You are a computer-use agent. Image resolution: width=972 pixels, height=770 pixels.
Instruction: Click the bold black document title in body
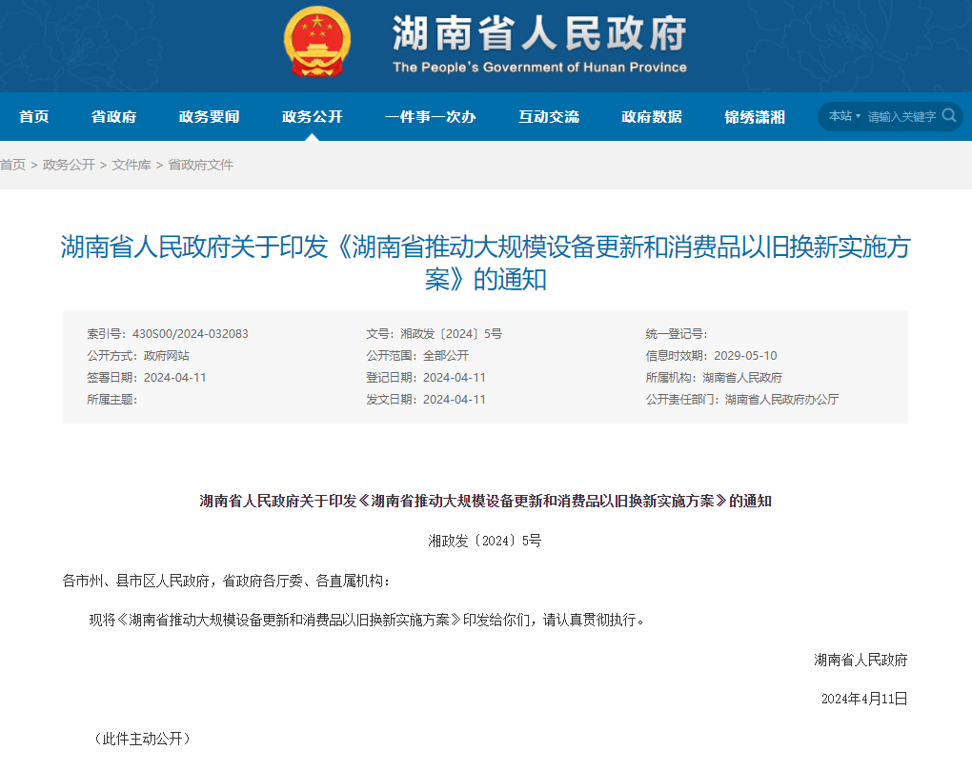[485, 501]
